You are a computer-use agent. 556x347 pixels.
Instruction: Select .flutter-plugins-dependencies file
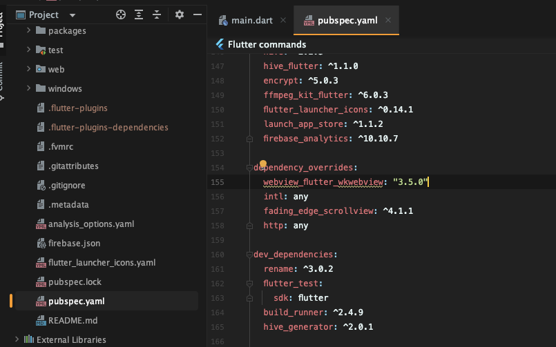[x=108, y=128]
